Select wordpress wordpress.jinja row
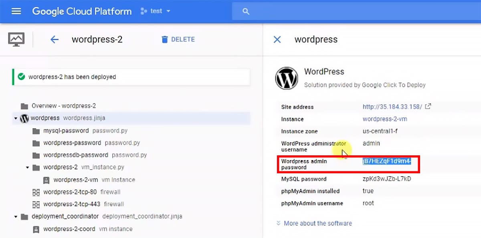This screenshot has width=481, height=238. [131, 118]
